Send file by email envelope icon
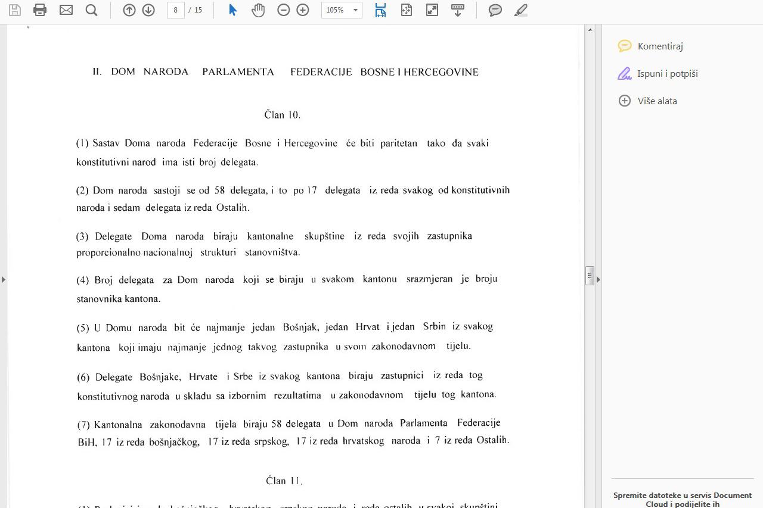Image resolution: width=763 pixels, height=508 pixels. click(66, 10)
